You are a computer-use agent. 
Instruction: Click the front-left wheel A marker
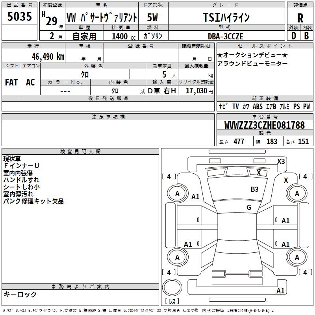coord(177,193)
